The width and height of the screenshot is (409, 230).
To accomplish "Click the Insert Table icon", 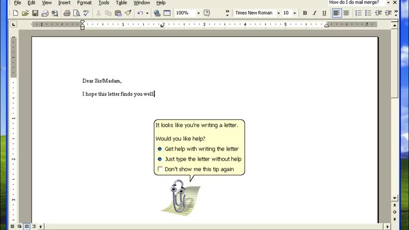I will pyautogui.click(x=167, y=13).
